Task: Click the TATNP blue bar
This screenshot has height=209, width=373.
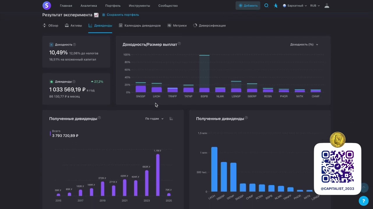Action: point(233,177)
